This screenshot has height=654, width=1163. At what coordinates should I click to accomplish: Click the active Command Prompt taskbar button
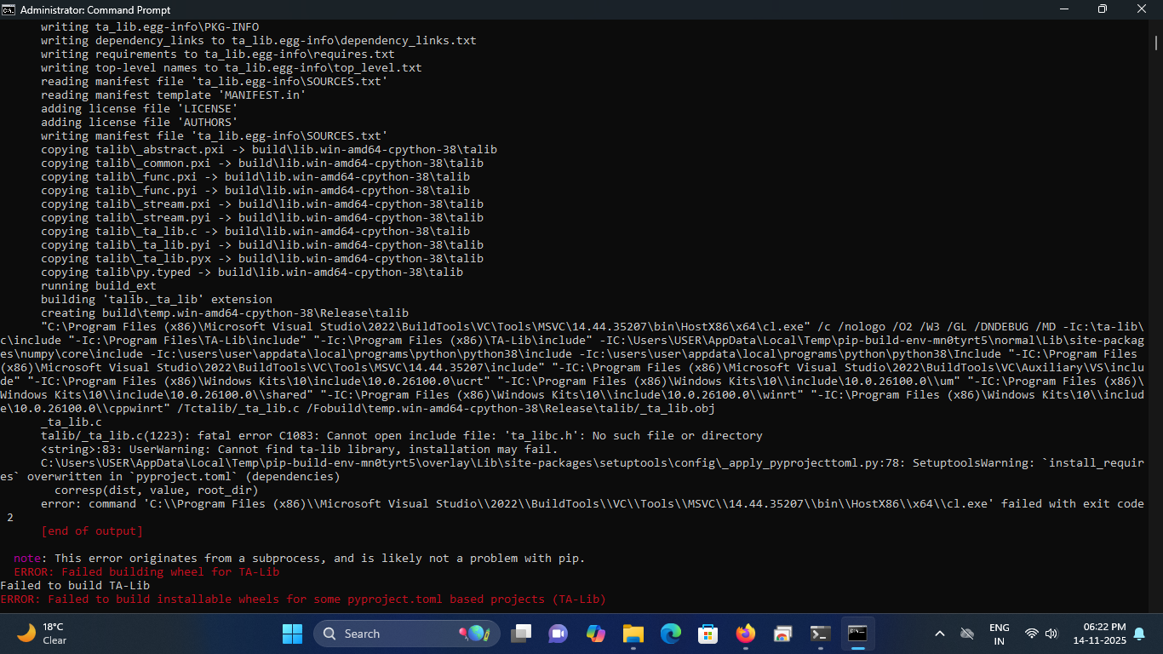coord(857,634)
